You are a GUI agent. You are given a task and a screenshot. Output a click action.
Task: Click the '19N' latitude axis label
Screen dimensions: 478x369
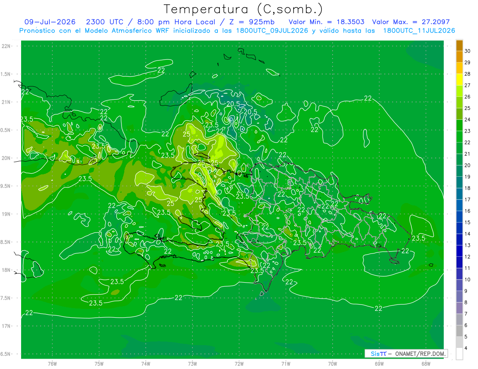(7, 214)
